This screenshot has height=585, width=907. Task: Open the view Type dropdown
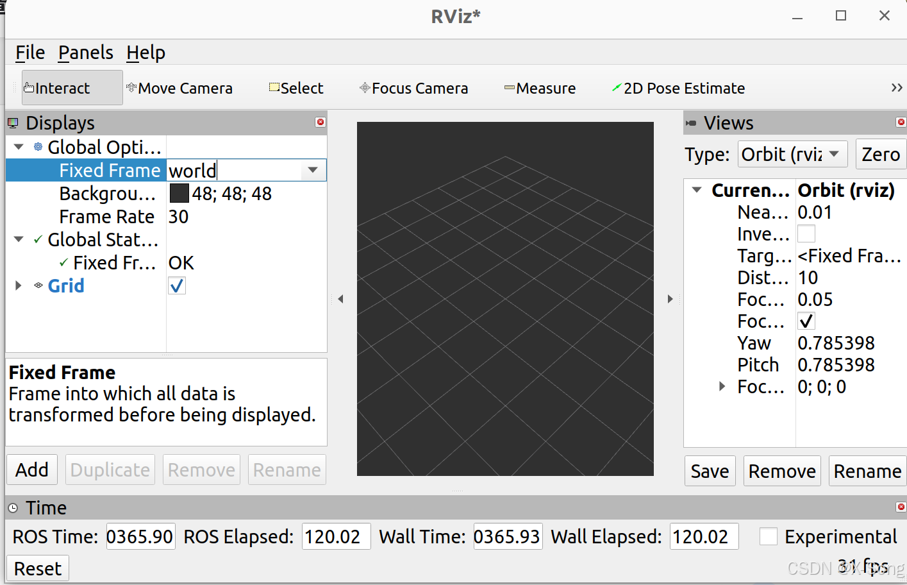793,154
